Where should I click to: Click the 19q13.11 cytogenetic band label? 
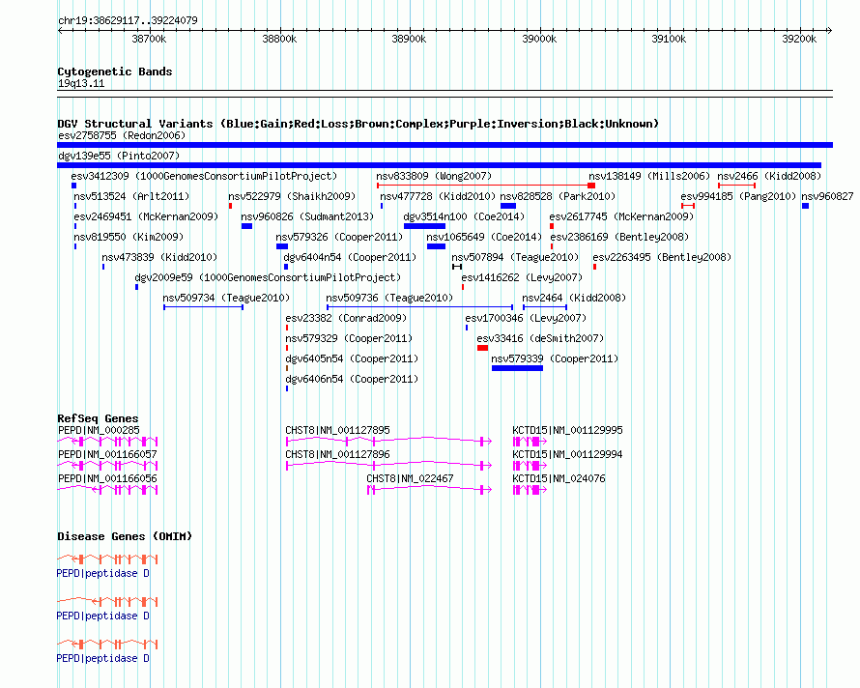coord(81,84)
